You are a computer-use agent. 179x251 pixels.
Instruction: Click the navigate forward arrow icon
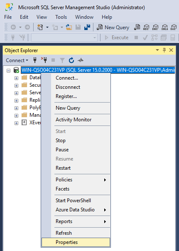[x=27, y=28]
